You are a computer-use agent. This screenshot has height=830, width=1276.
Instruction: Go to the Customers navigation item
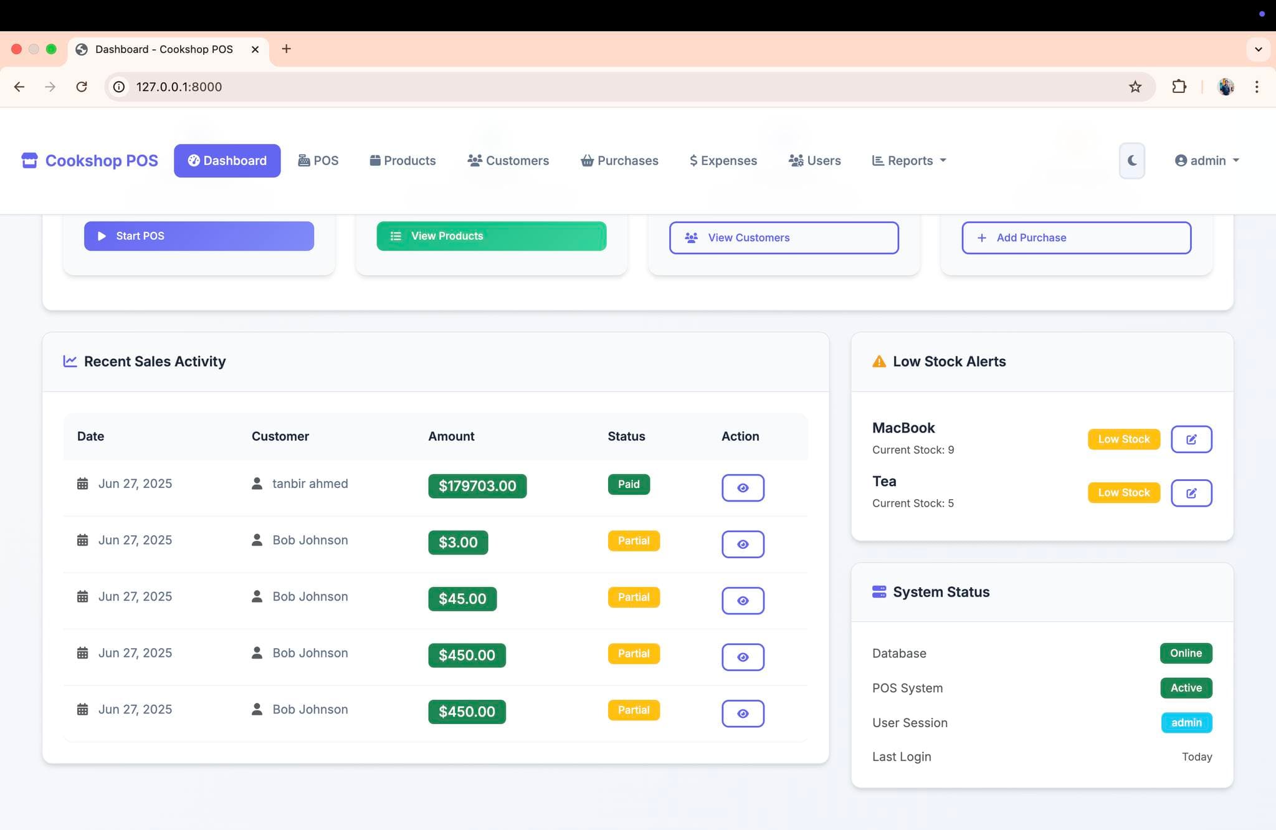click(x=508, y=161)
